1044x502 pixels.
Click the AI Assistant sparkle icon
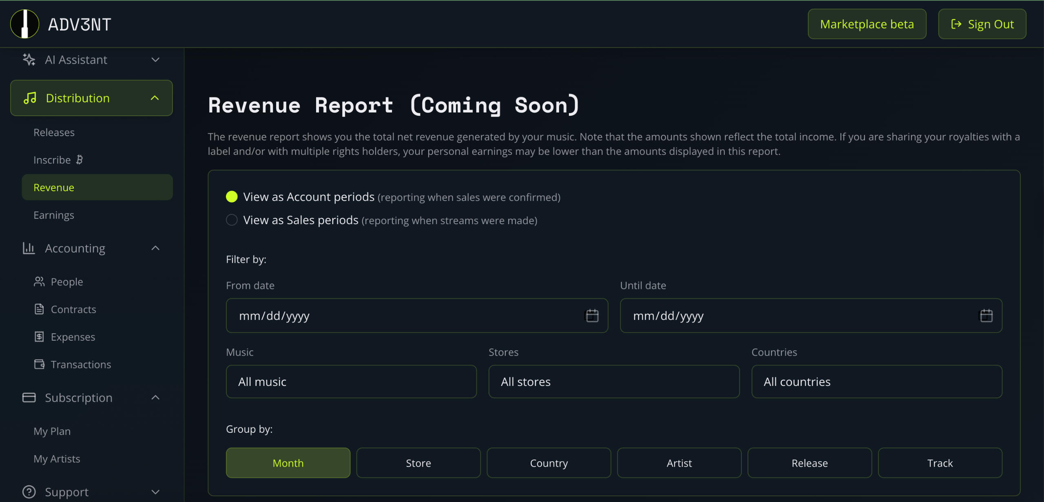[29, 60]
